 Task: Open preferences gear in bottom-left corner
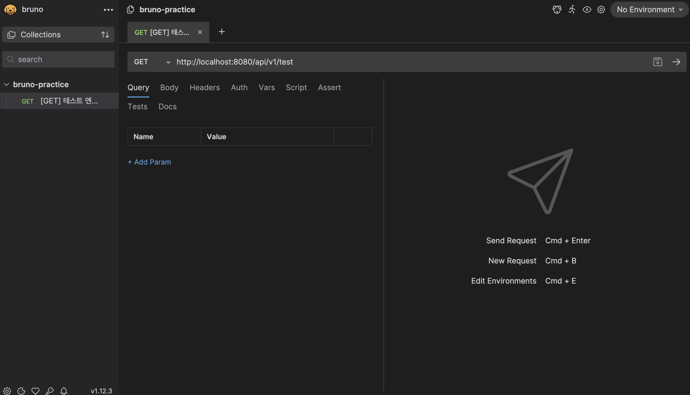point(7,391)
